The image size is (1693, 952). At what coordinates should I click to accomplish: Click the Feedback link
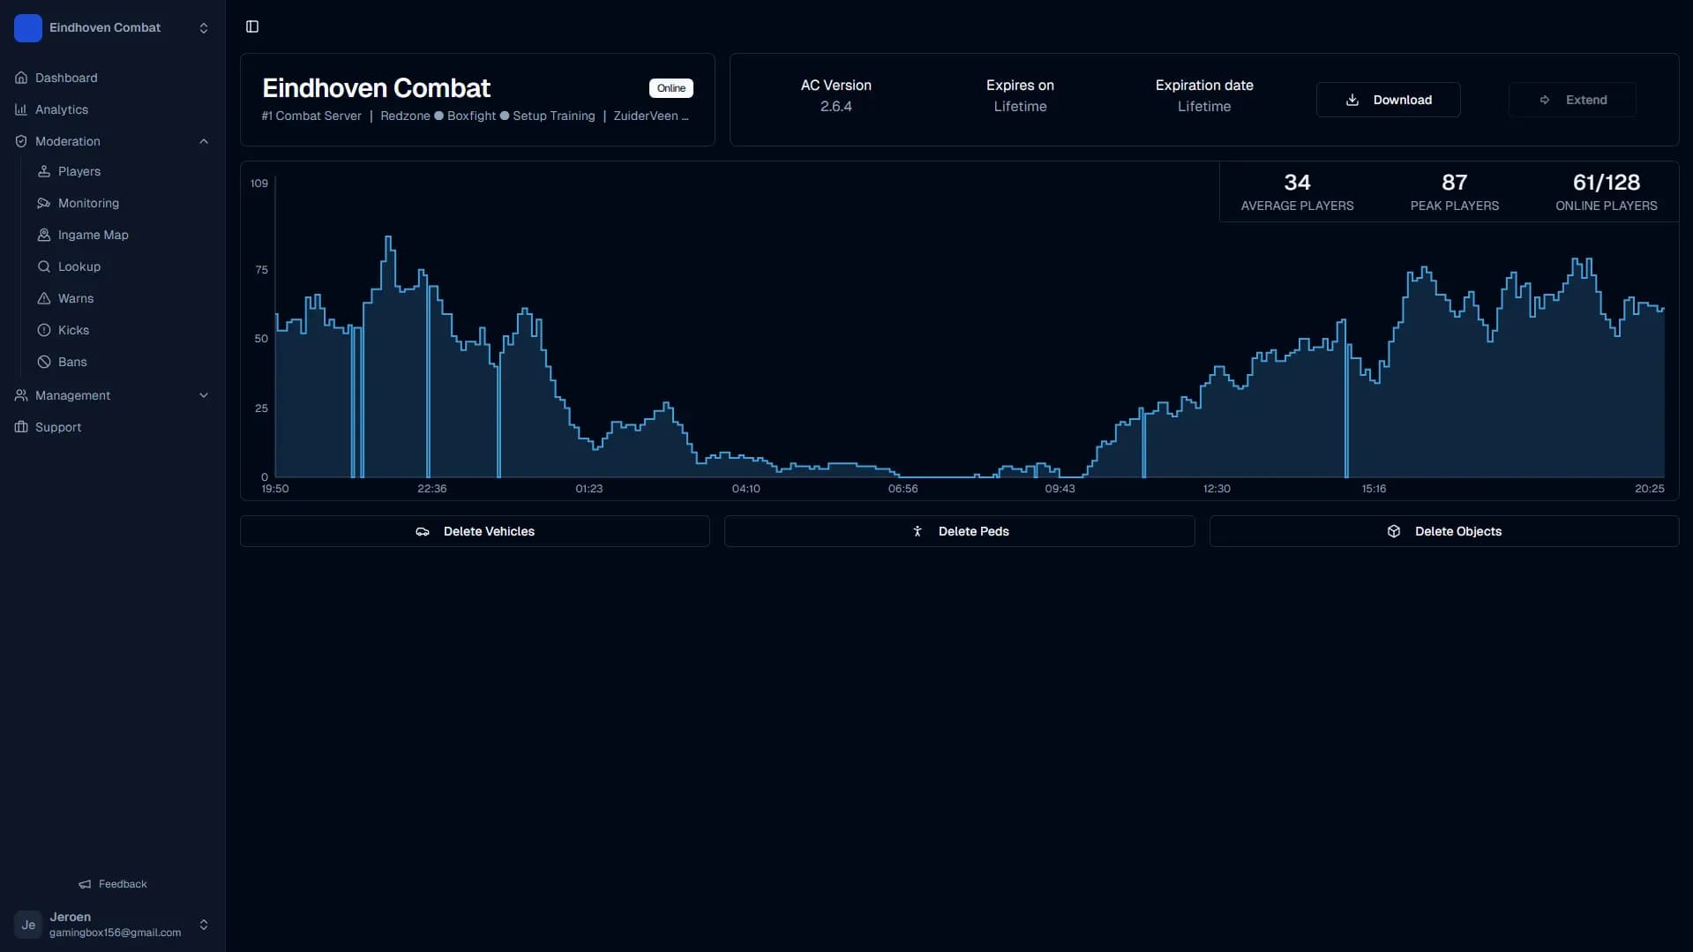[113, 884]
